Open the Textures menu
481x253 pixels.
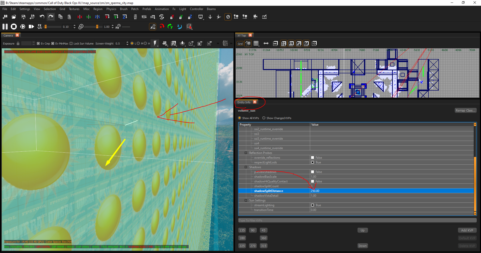74,9
